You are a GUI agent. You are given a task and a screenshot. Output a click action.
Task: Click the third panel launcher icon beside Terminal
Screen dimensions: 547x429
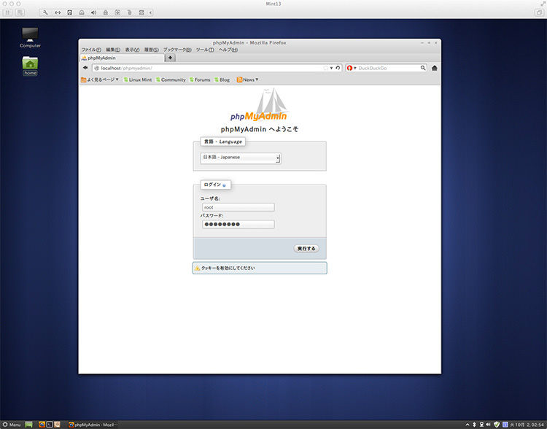57,425
